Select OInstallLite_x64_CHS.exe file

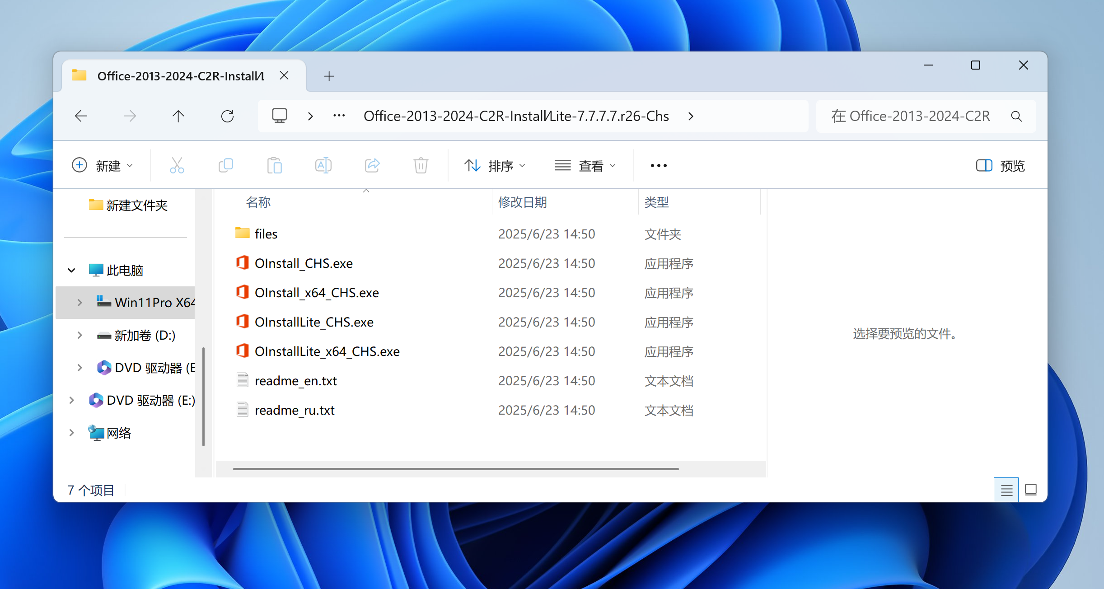coord(327,351)
